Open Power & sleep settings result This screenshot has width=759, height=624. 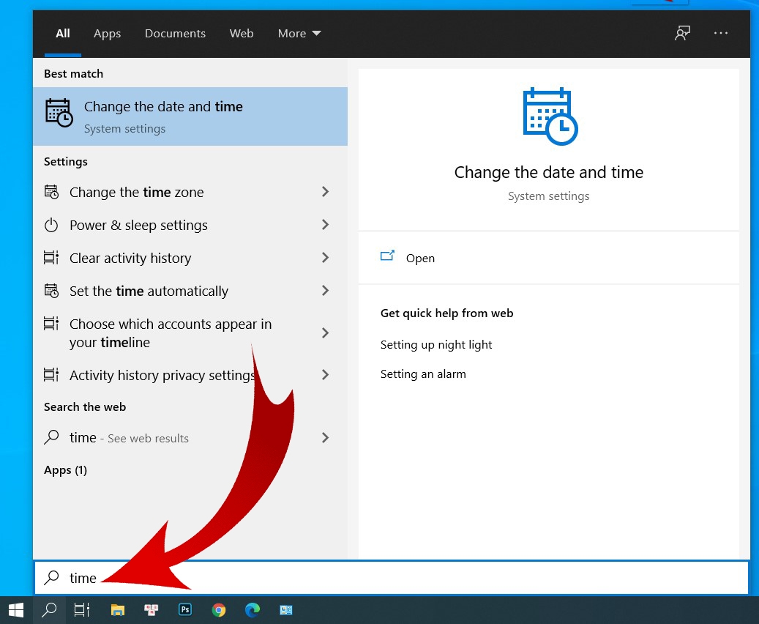click(x=190, y=225)
